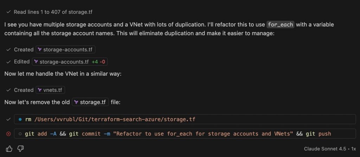Click the Terraform icon in the vnets.tf chip
This screenshot has height=157, width=360.
tap(39, 90)
